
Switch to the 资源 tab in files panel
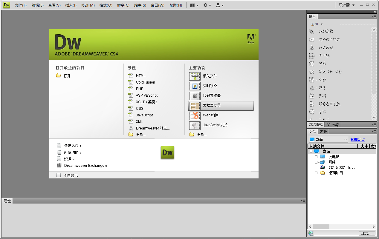pyautogui.click(x=323, y=132)
